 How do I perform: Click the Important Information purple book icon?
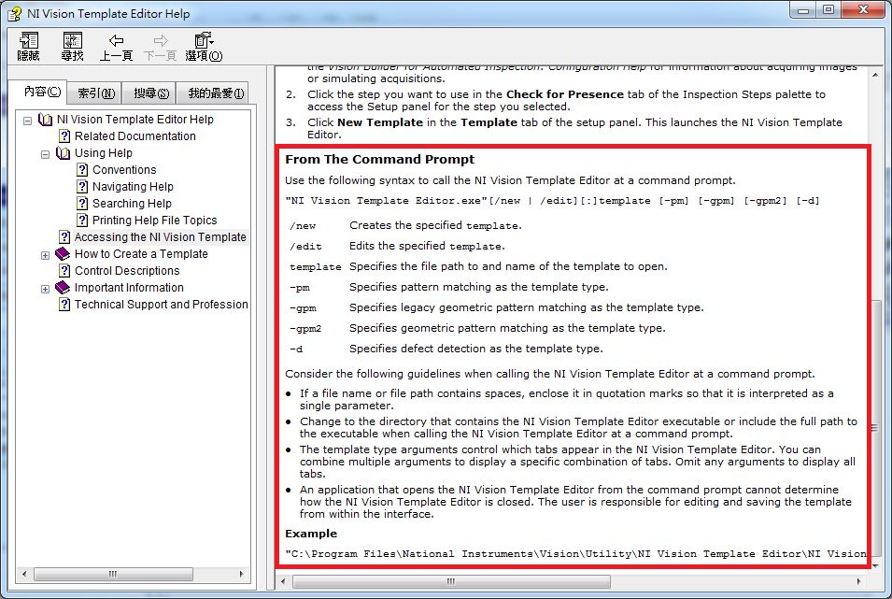point(64,288)
